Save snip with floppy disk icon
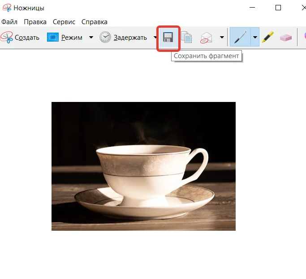This screenshot has height=279, width=306. pyautogui.click(x=168, y=38)
